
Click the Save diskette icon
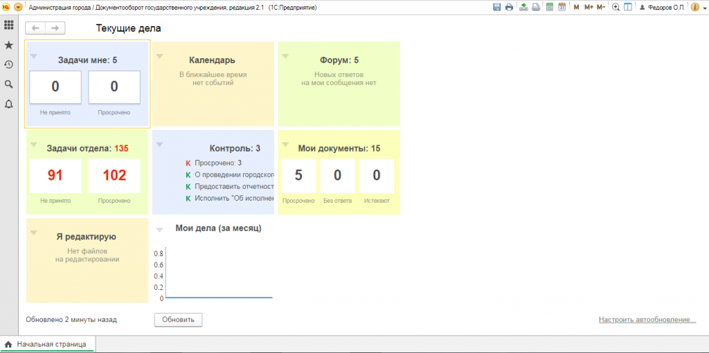[x=496, y=7]
